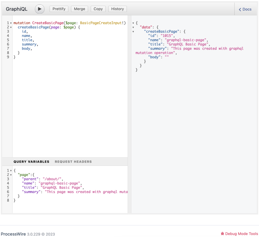Click the GraphiQL title logo

click(17, 9)
